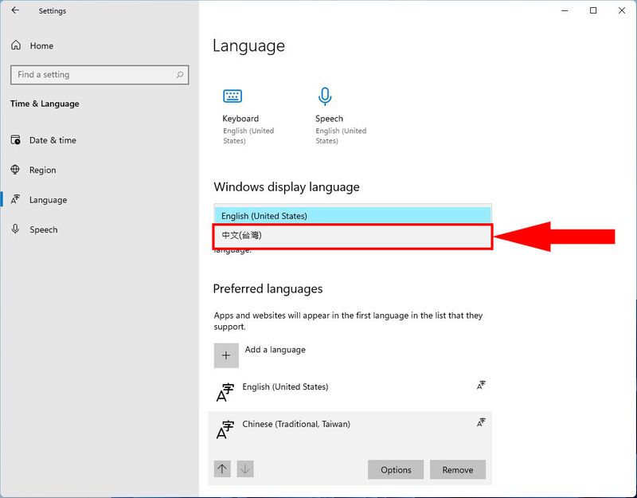This screenshot has height=498, width=637.
Task: Move Chinese language up with arrow
Action: 222,469
